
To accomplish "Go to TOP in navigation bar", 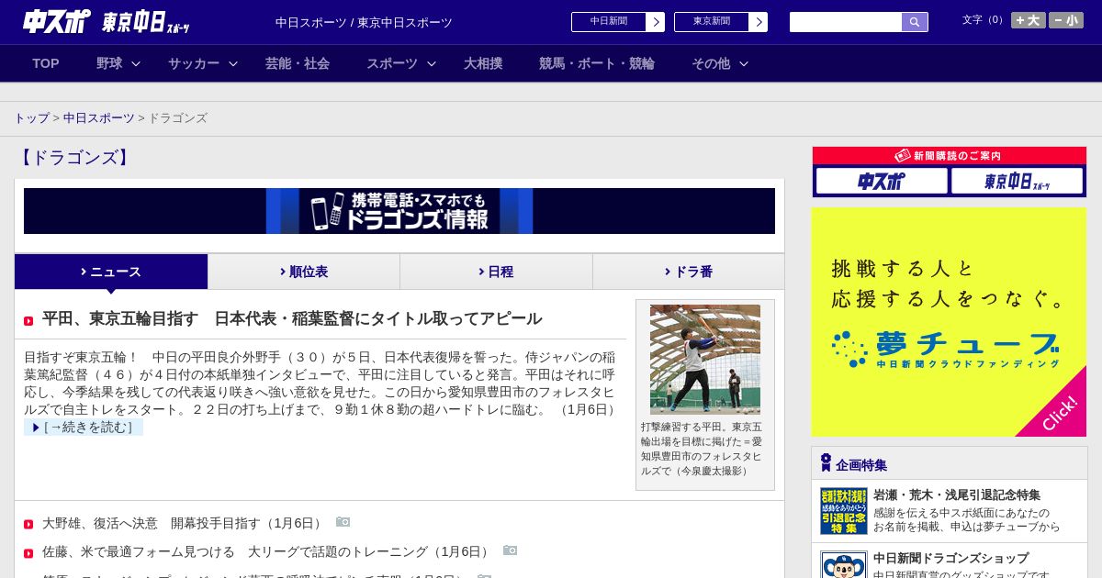I will pos(46,63).
